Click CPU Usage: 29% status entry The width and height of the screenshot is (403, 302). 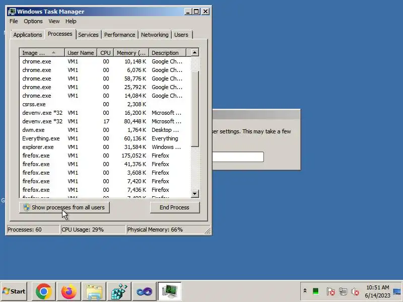click(93, 230)
